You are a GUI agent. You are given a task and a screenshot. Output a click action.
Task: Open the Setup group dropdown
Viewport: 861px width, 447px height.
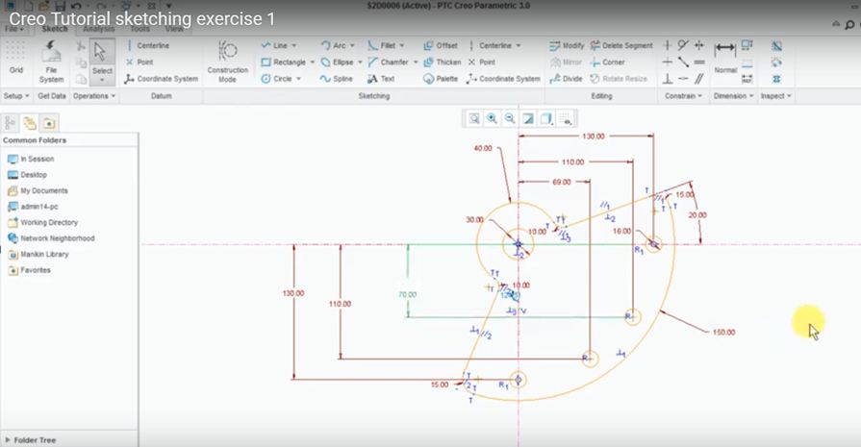tap(16, 96)
